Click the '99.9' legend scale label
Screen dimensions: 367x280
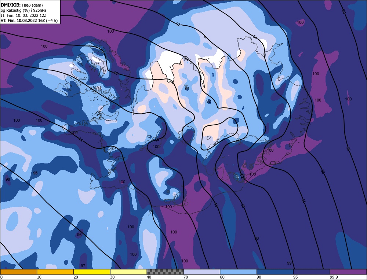tap(334, 277)
